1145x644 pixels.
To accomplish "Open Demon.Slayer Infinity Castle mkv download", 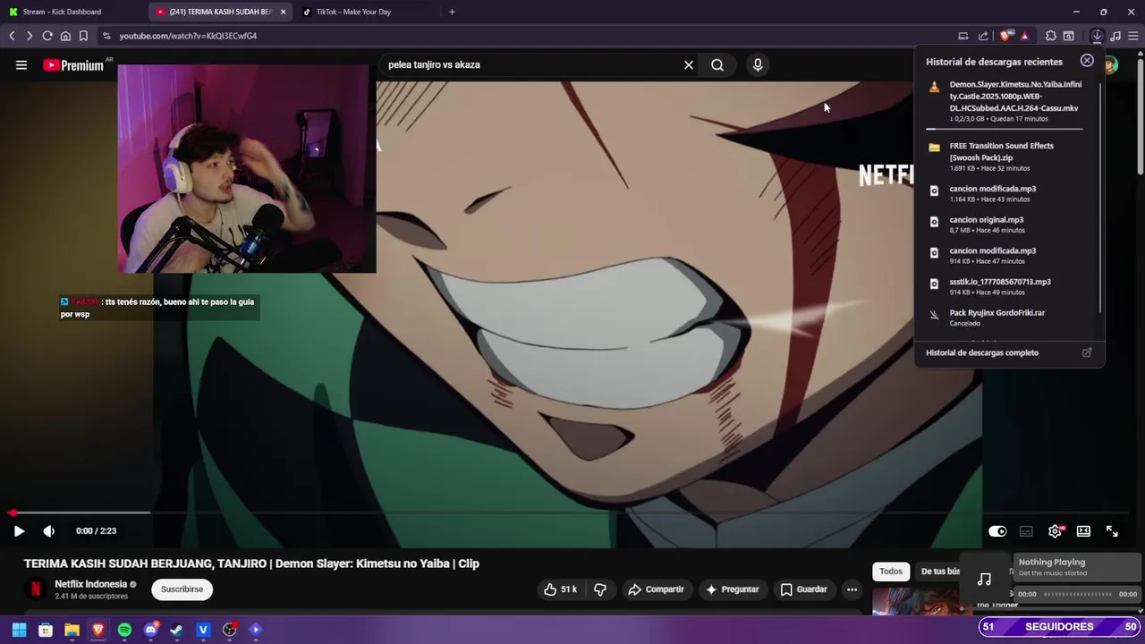I will pos(1005,102).
